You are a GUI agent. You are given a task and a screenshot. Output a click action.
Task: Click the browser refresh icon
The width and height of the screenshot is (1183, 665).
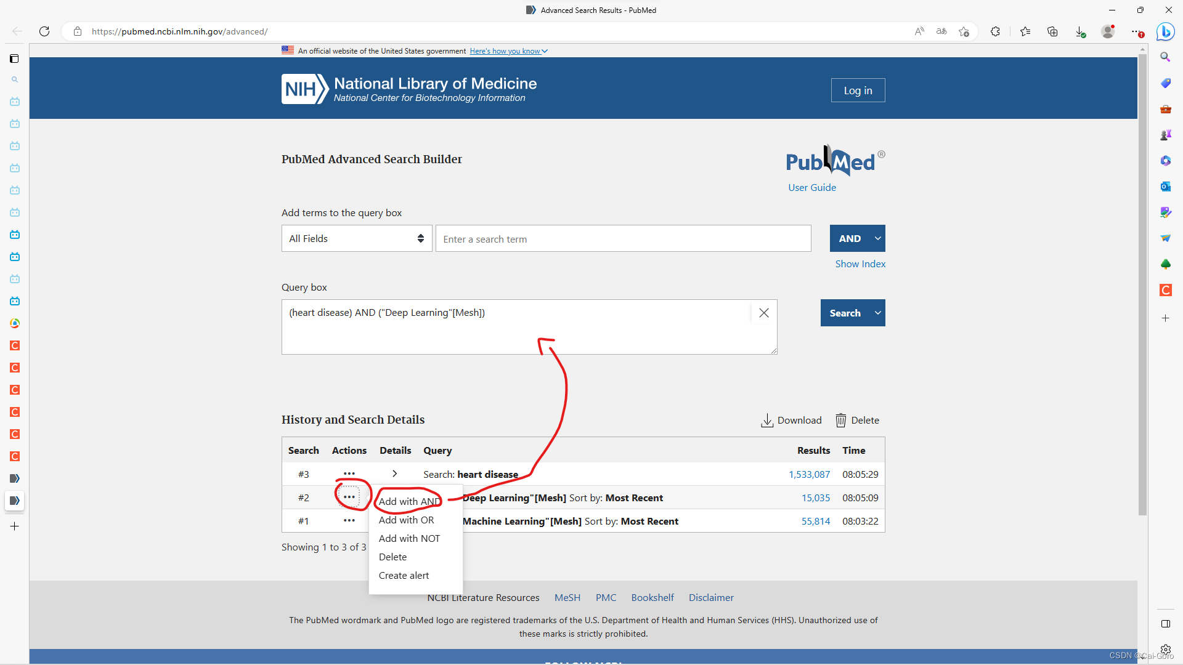(x=44, y=31)
